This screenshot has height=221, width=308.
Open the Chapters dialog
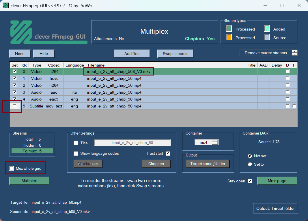coord(156,164)
